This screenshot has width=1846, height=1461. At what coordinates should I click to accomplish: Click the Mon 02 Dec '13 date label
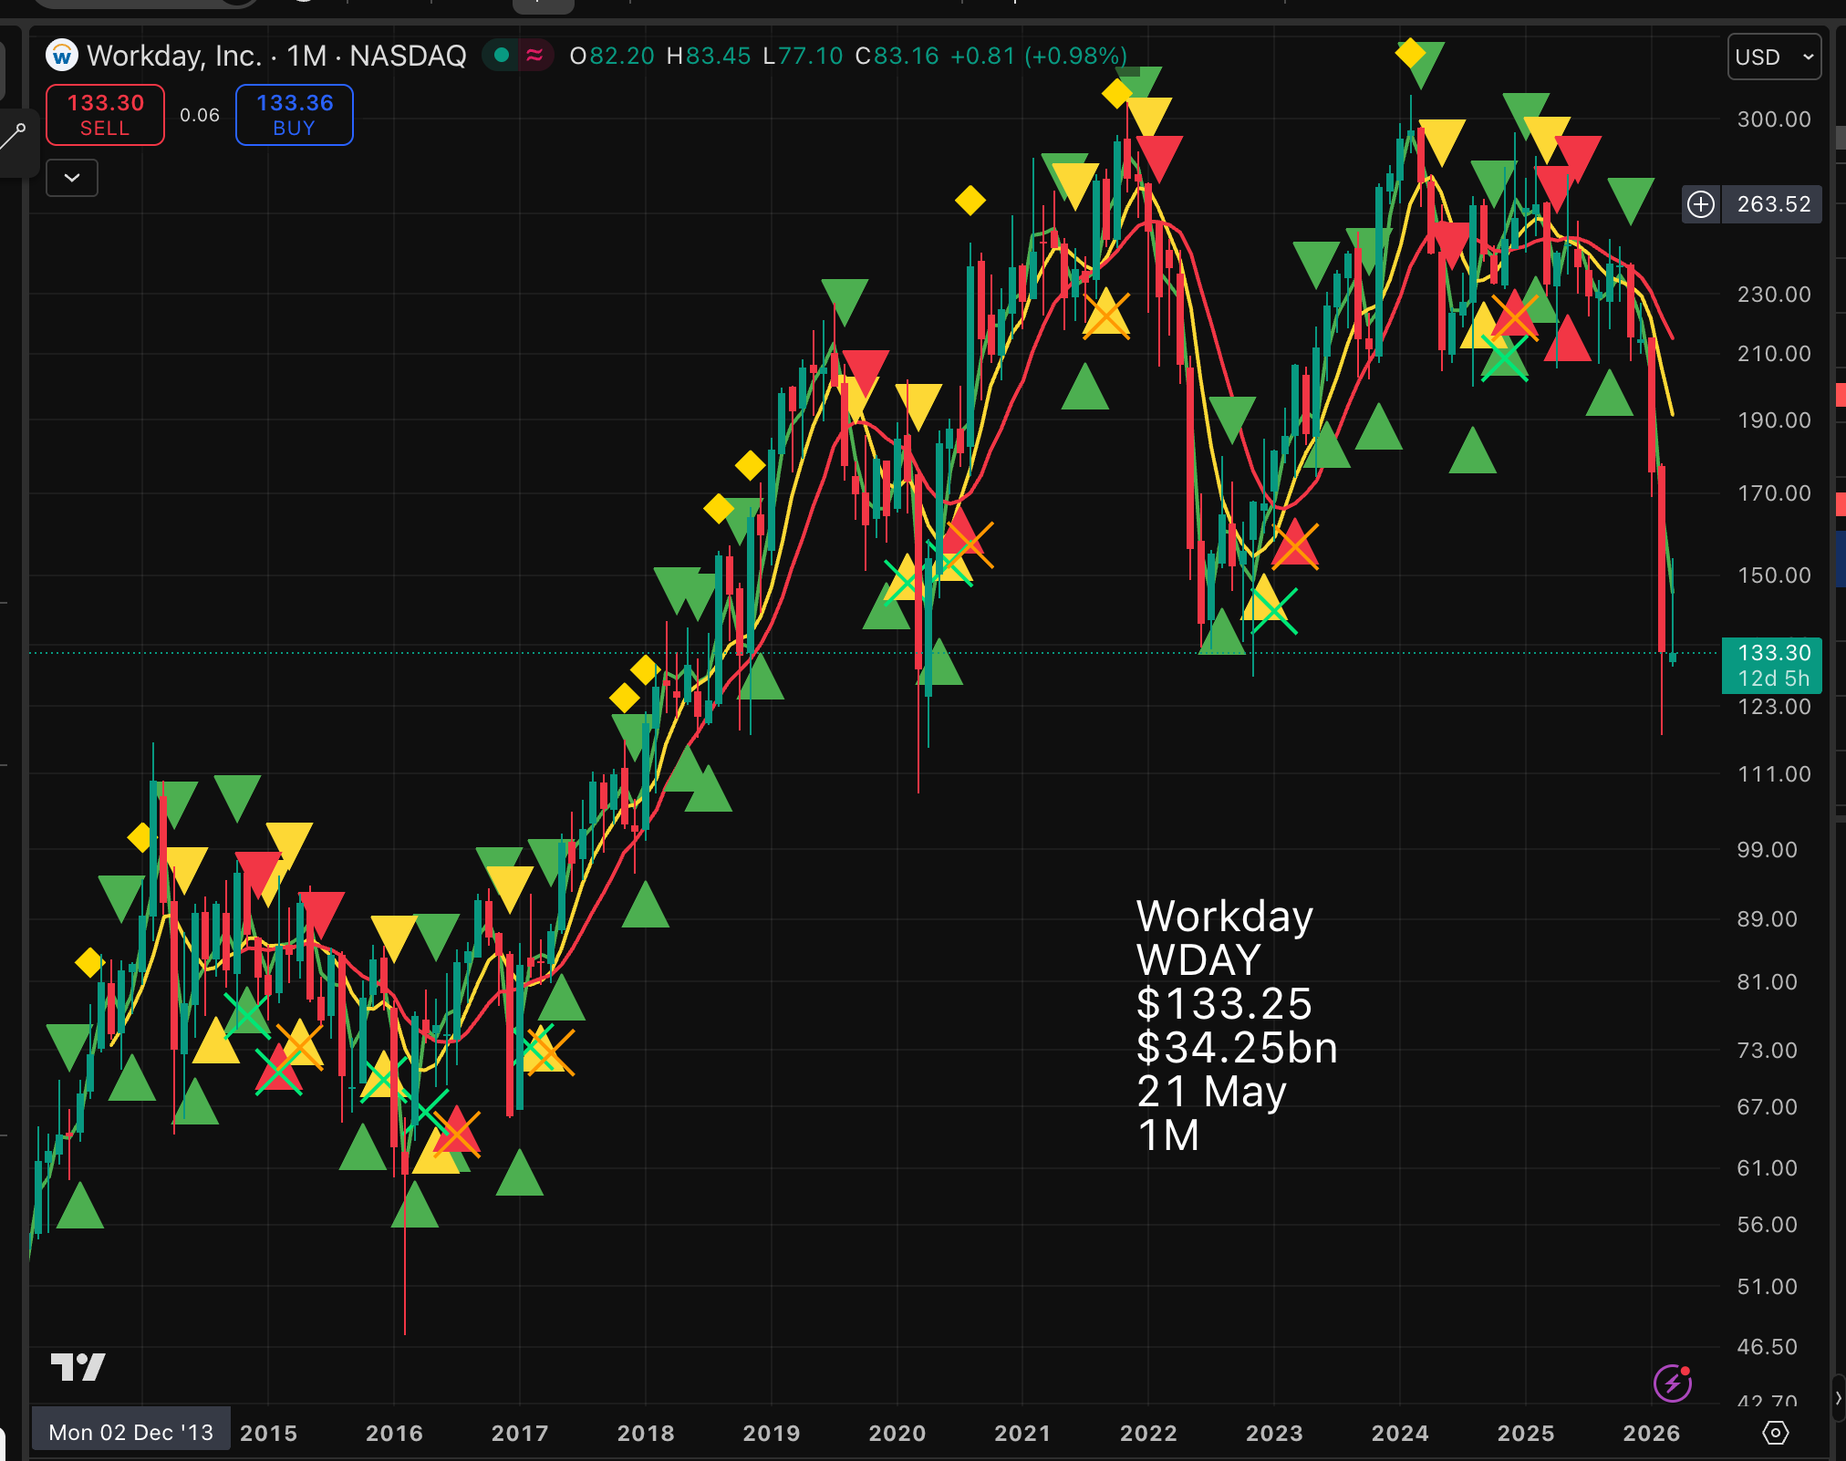pyautogui.click(x=130, y=1432)
